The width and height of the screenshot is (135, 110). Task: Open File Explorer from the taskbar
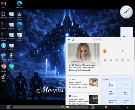(67, 107)
